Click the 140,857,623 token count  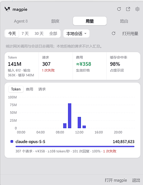123,142
